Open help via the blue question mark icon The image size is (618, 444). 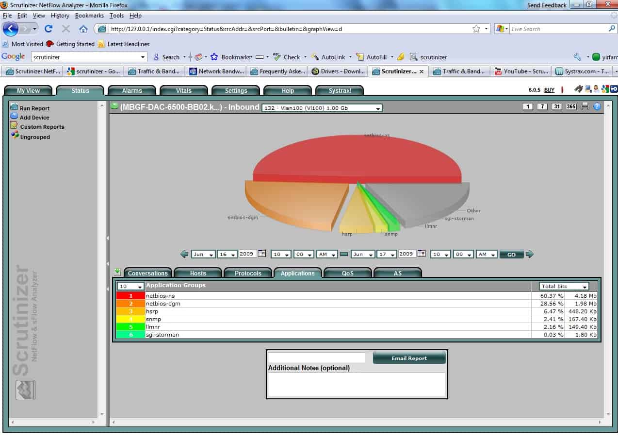click(x=597, y=107)
